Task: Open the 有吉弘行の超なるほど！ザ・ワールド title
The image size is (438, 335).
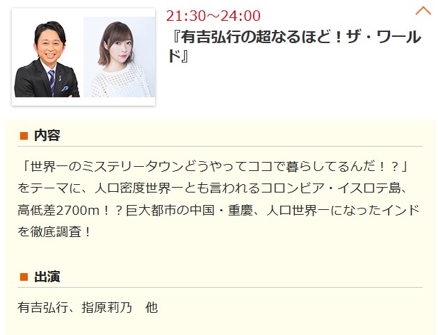Action: coord(294,46)
